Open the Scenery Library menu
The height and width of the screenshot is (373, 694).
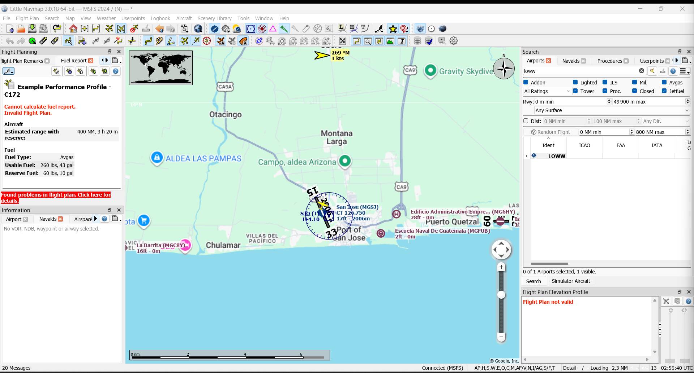214,18
